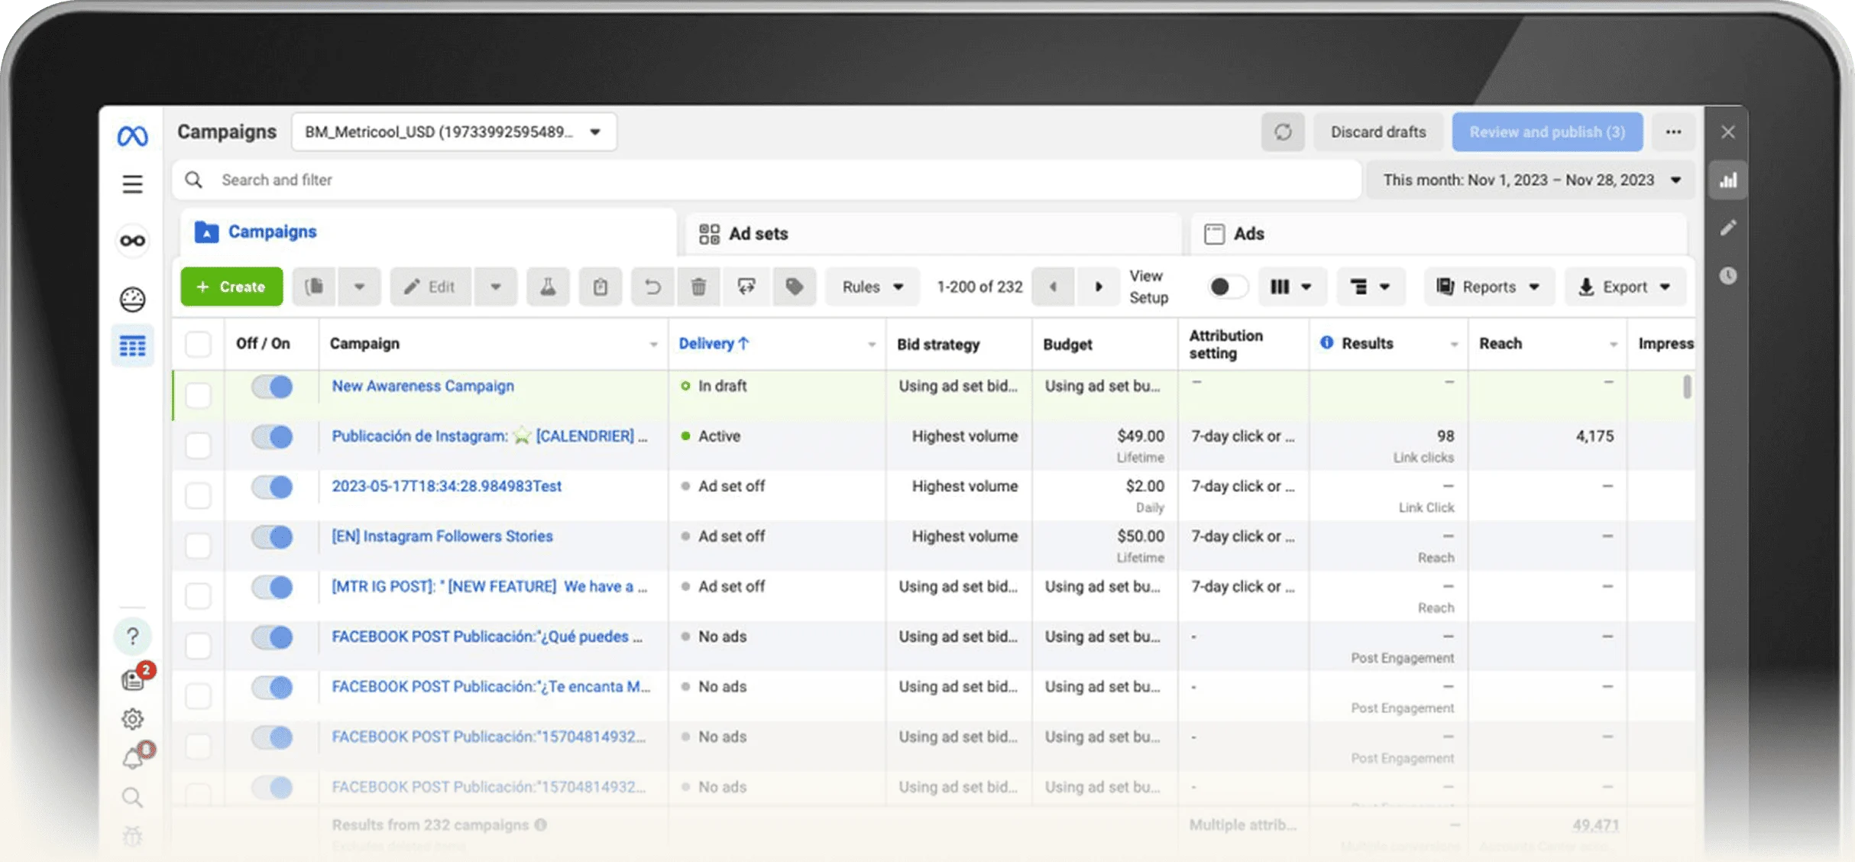1855x862 pixels.
Task: Click the Undo arrow icon
Action: click(652, 287)
